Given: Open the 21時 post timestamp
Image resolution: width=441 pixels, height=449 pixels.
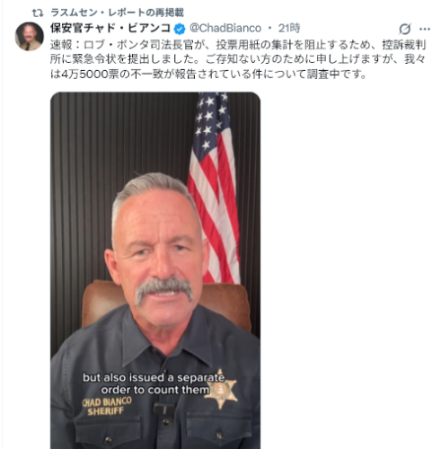Looking at the screenshot, I should 289,28.
